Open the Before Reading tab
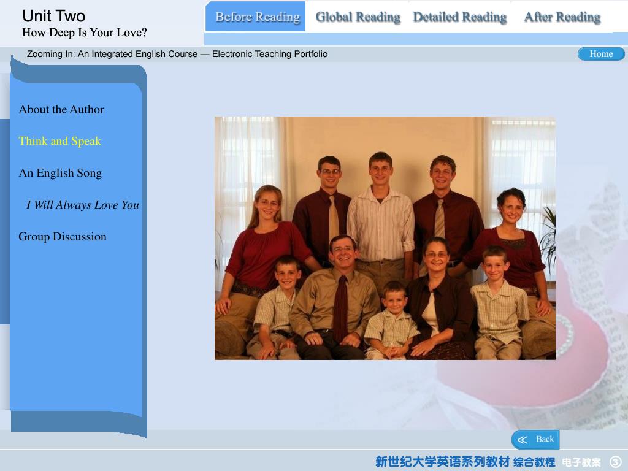Image resolution: width=628 pixels, height=471 pixels. coord(256,17)
